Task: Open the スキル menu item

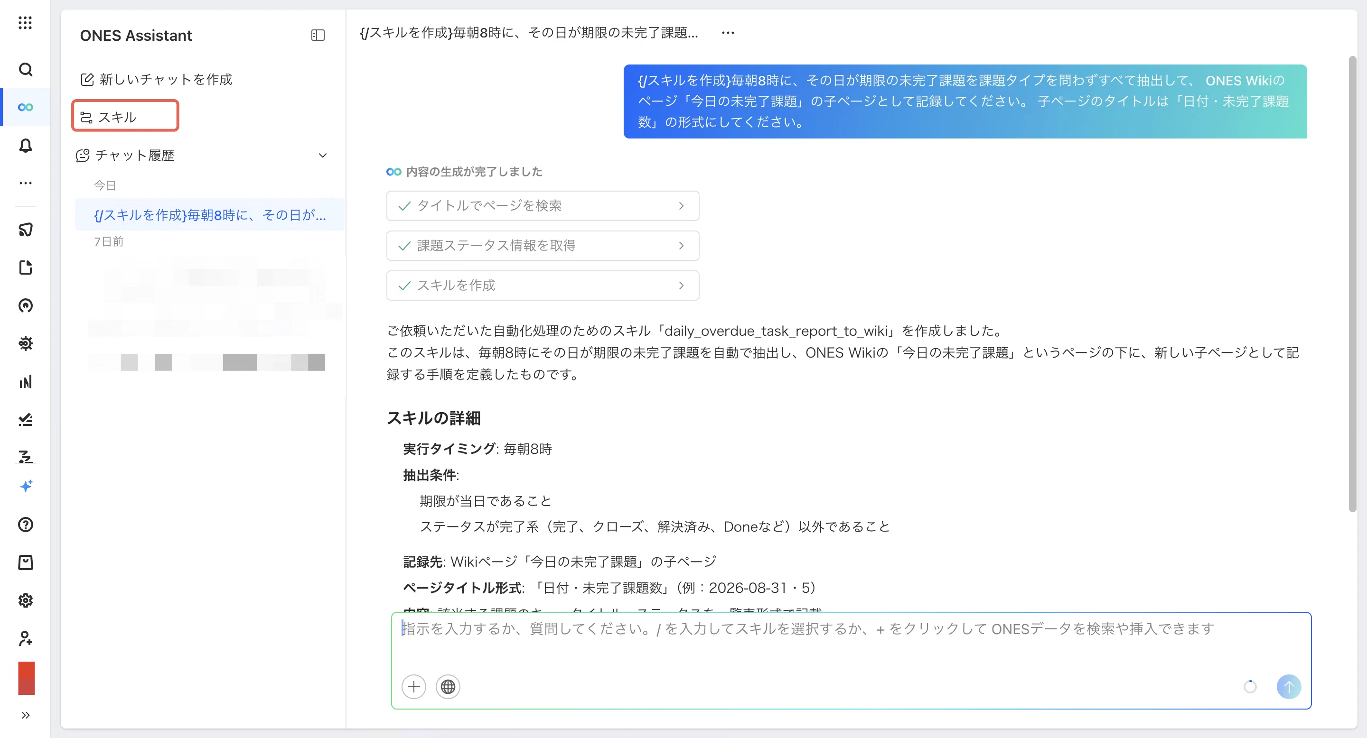Action: [x=125, y=117]
